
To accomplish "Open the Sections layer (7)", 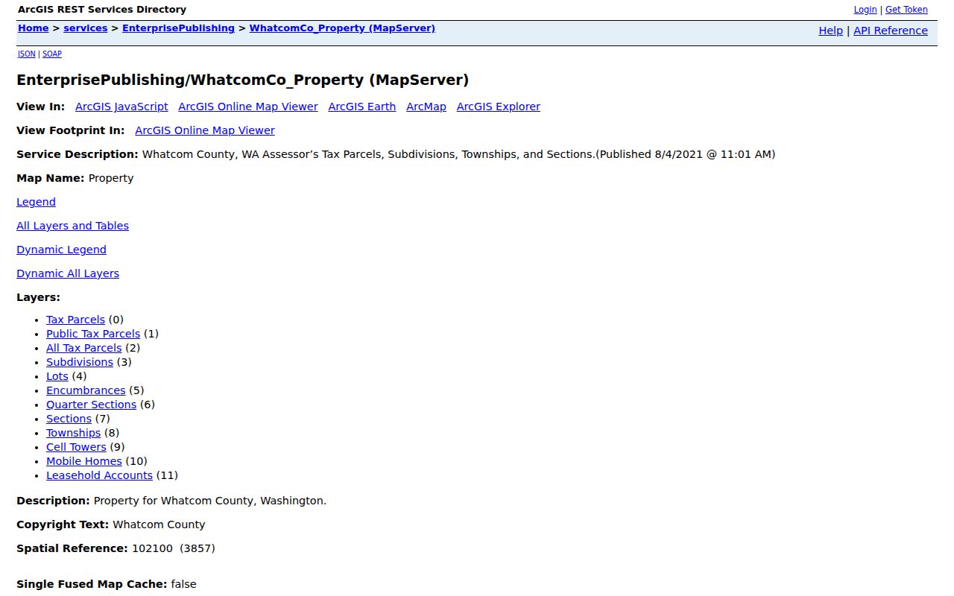I will click(69, 419).
